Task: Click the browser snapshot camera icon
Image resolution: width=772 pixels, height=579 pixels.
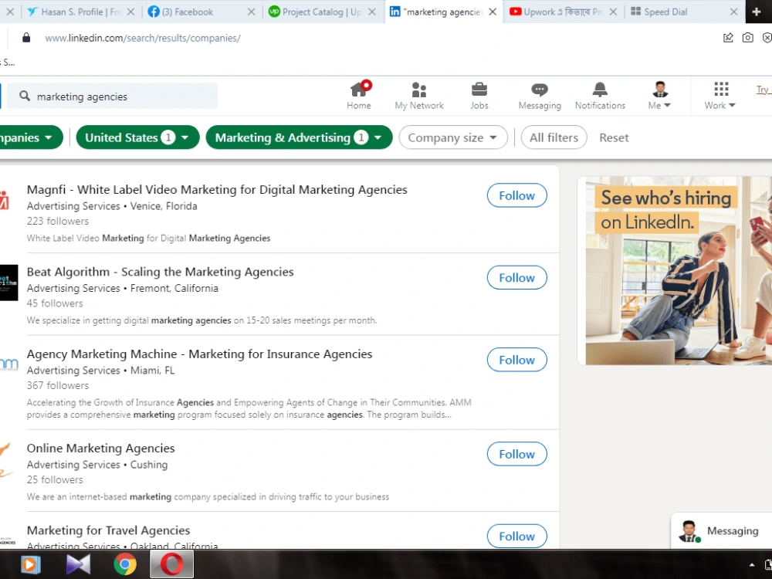Action: pos(747,38)
